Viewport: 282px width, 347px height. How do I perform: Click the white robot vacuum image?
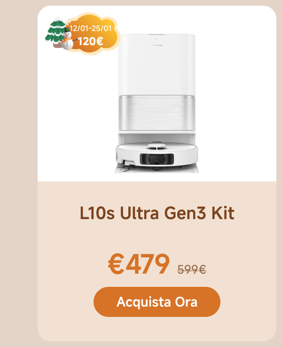coord(157,155)
